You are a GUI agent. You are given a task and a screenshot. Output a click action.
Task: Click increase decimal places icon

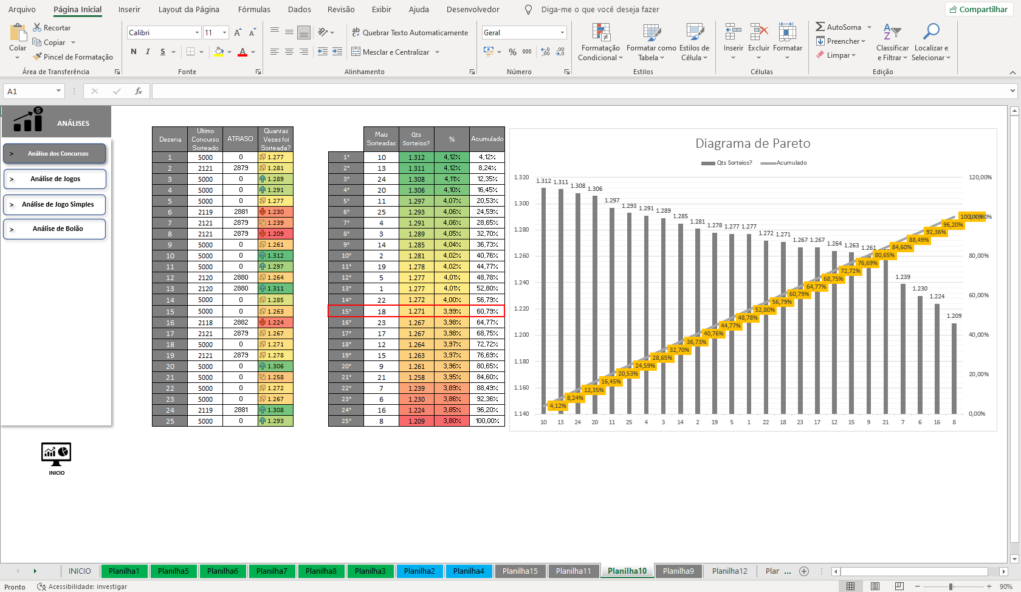pos(545,52)
